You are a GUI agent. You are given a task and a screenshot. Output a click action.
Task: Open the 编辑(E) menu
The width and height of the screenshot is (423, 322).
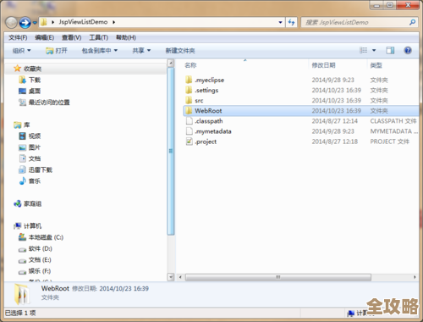tap(44, 37)
